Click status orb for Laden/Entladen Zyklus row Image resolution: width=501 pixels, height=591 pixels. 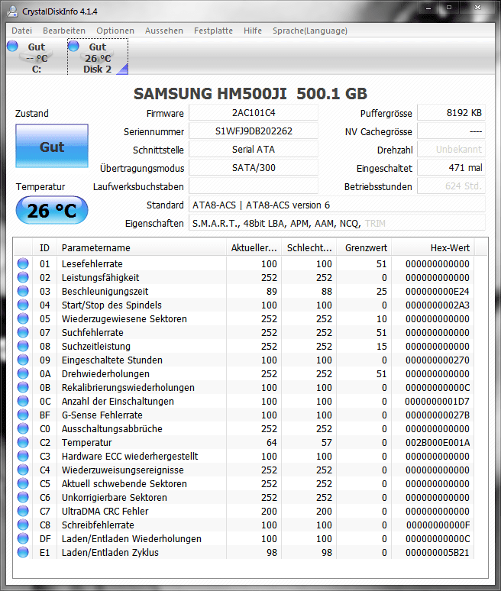(x=23, y=553)
